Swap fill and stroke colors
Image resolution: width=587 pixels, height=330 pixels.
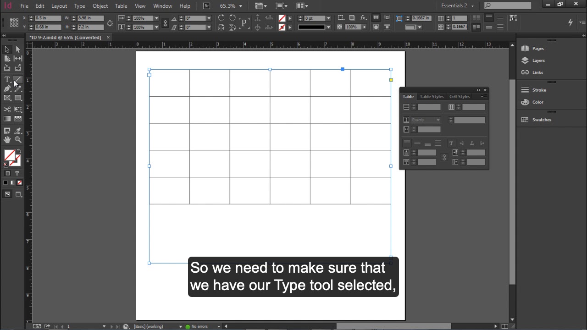(x=19, y=151)
